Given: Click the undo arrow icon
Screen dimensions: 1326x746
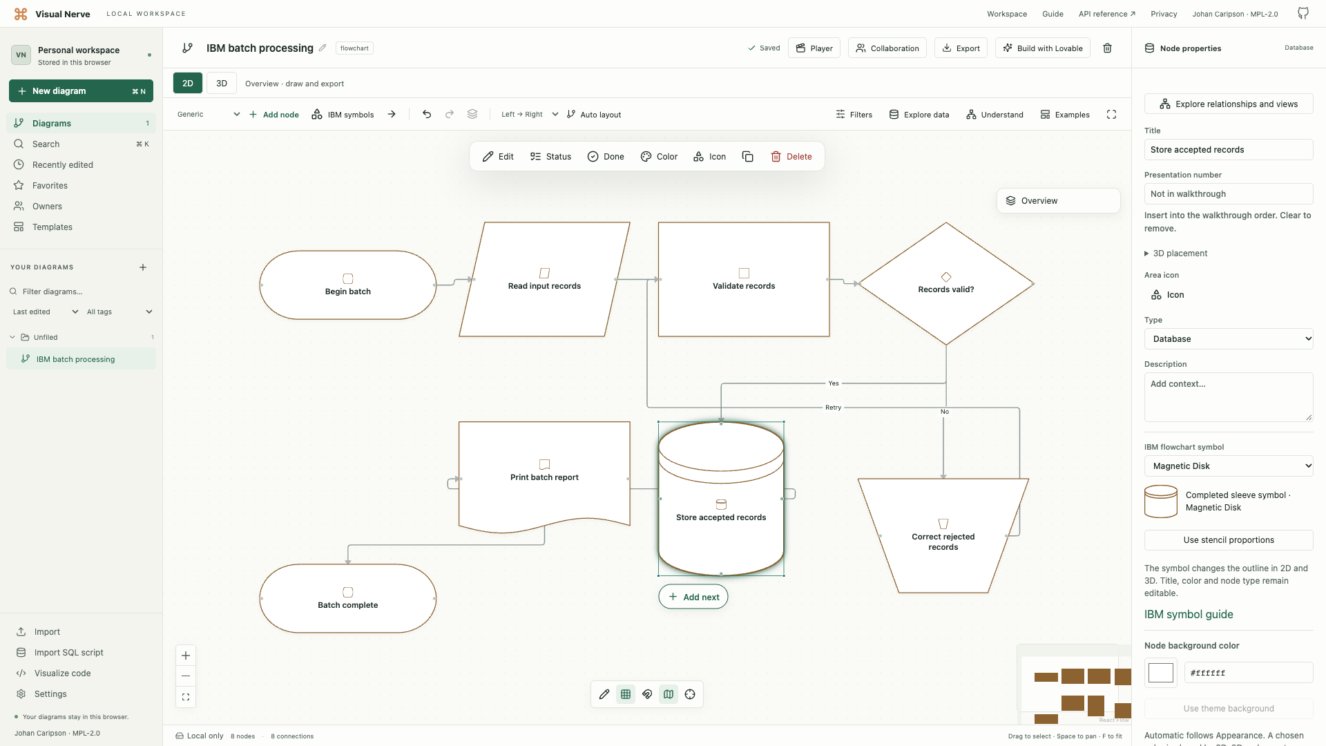Looking at the screenshot, I should click(427, 115).
